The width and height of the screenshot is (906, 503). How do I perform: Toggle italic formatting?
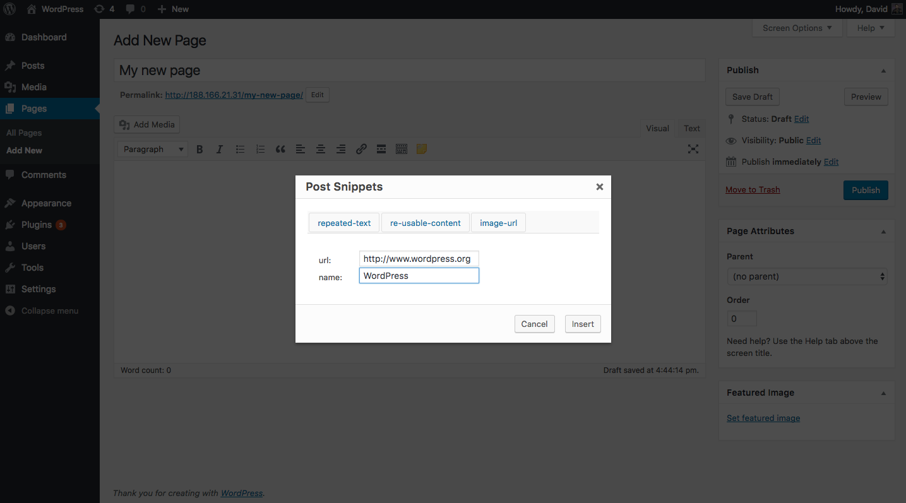(x=220, y=149)
